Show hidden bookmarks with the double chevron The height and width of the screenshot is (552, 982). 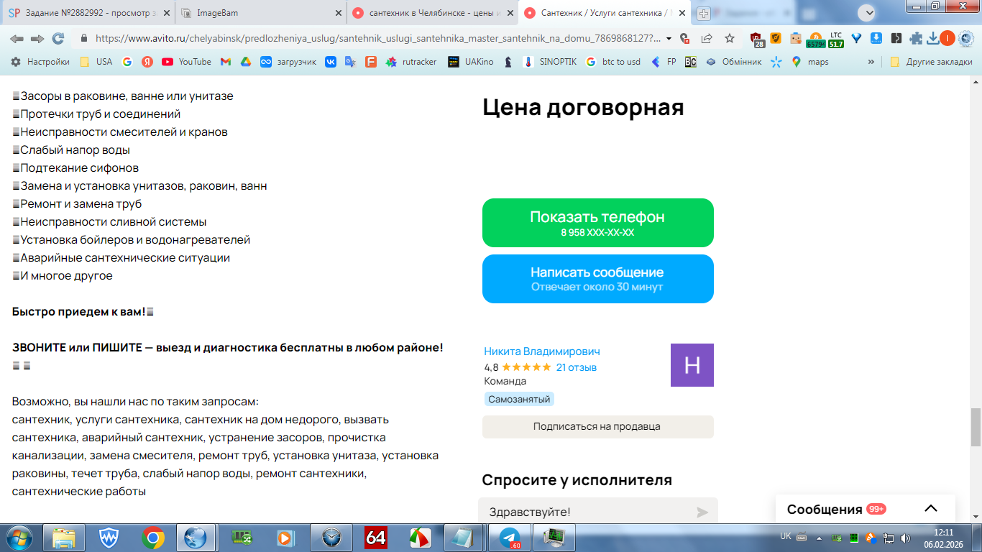tap(871, 62)
